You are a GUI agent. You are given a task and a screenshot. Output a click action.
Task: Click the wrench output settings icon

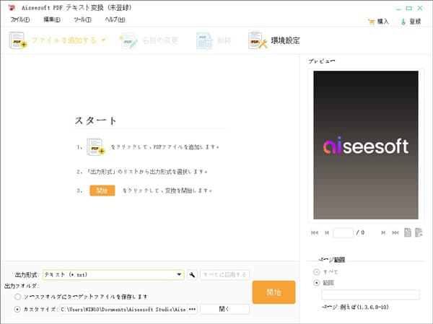(192, 275)
